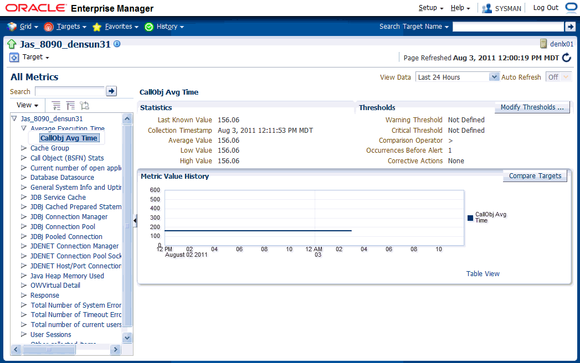Collapse the Average Execution Time node

pos(24,128)
